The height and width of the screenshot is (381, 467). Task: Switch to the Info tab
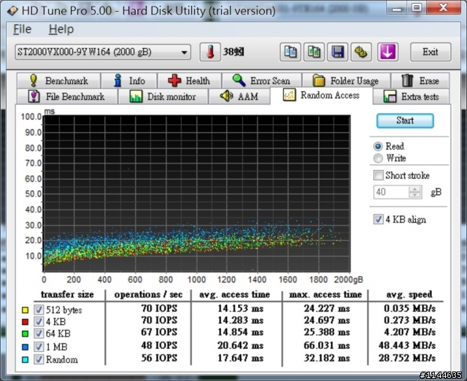pyautogui.click(x=129, y=80)
